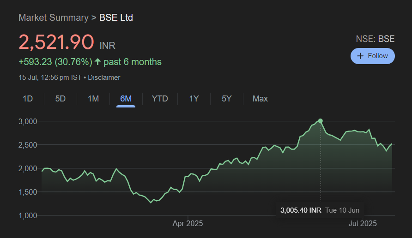Follow the BSE Ltd stock
This screenshot has width=412, height=238.
pos(372,56)
